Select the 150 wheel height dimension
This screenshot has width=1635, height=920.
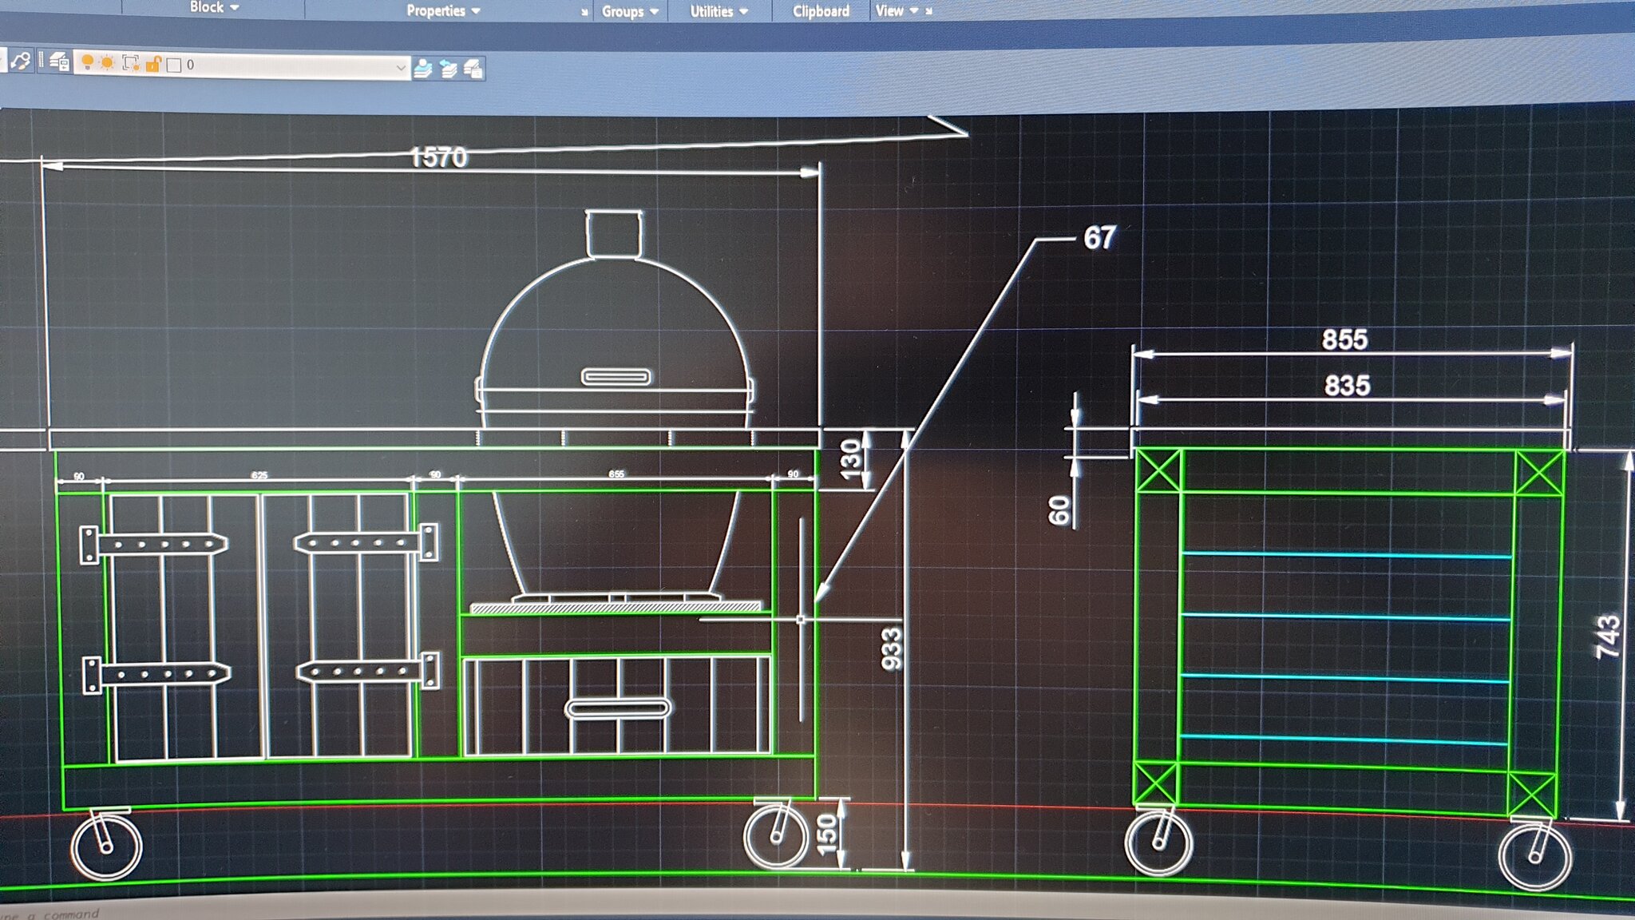click(x=827, y=833)
